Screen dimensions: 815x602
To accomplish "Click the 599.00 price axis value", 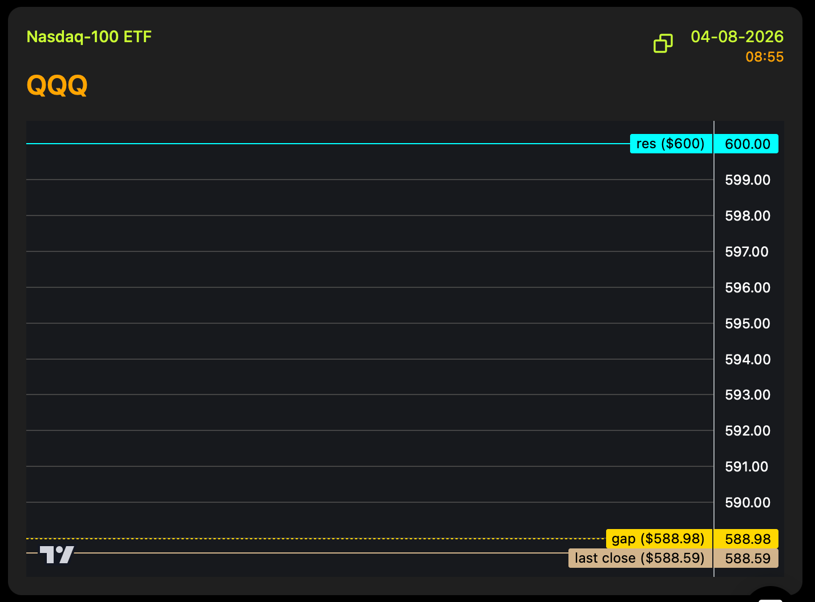I will [x=748, y=180].
